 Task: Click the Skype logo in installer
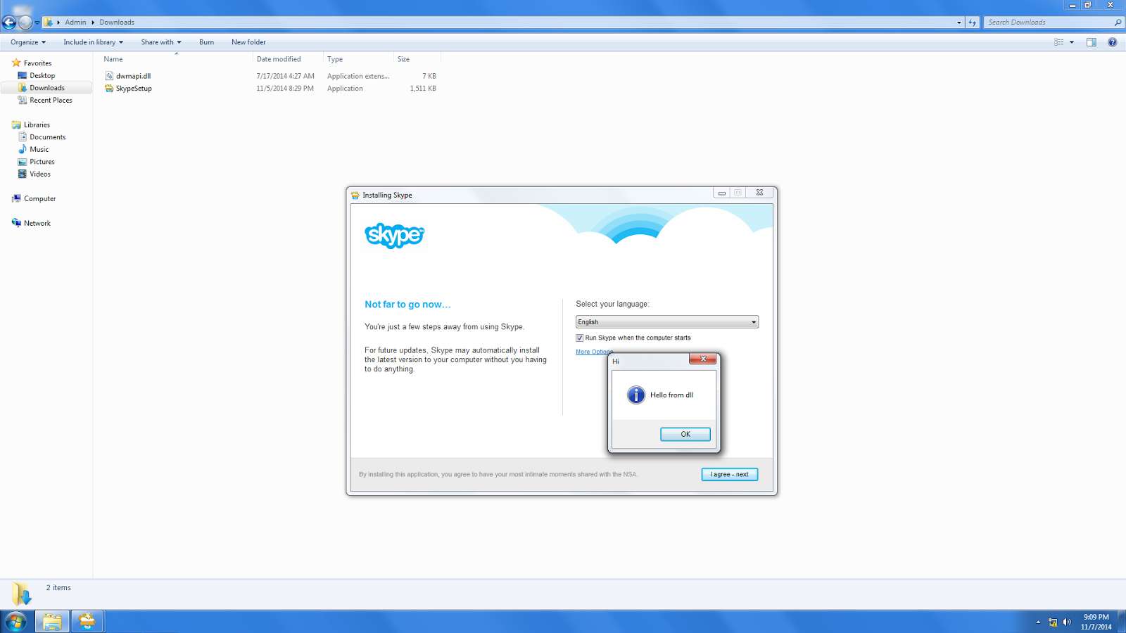click(394, 236)
